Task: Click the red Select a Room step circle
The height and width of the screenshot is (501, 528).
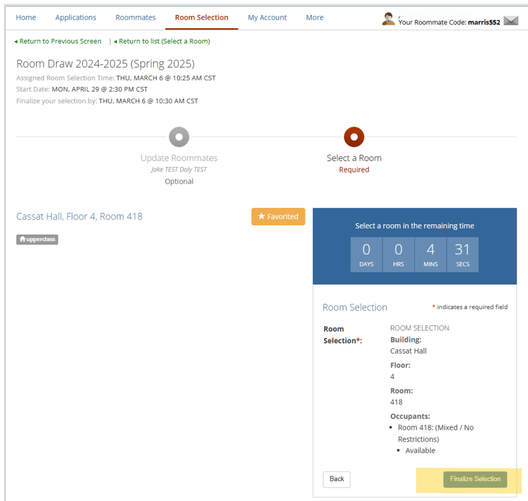Action: 354,137
